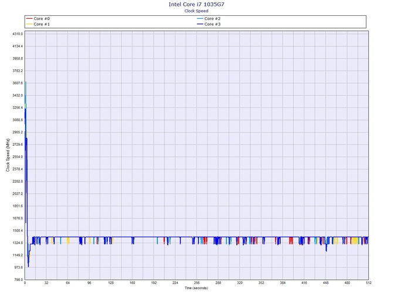Click the 224 tick on the time axis
The width and height of the screenshot is (393, 295).
175,283
